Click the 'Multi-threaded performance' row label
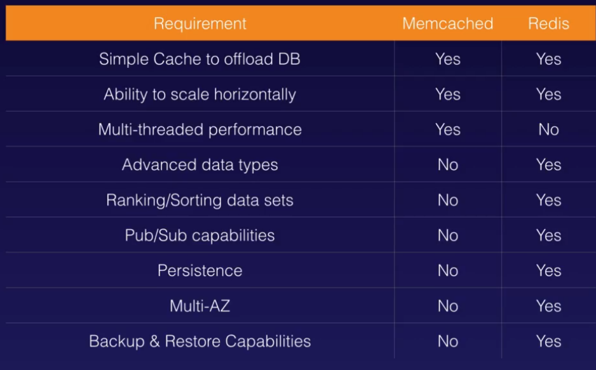The height and width of the screenshot is (370, 596). pos(200,129)
